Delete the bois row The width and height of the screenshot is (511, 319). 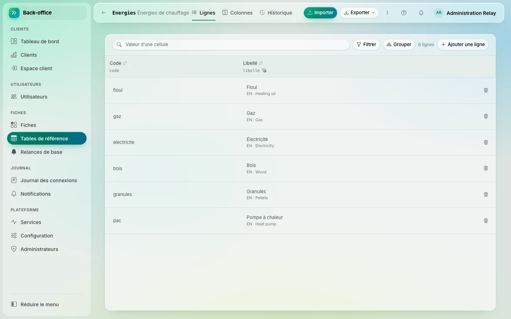click(x=486, y=168)
